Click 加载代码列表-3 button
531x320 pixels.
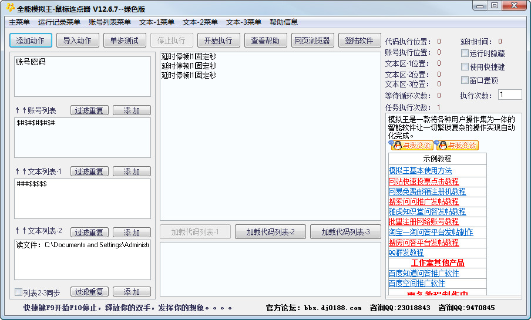pyautogui.click(x=345, y=232)
